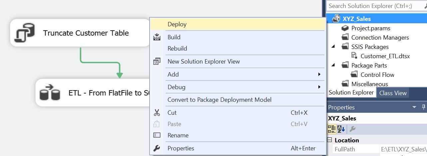Click the Debug submenu arrow
The image size is (427, 156).
pyautogui.click(x=319, y=87)
